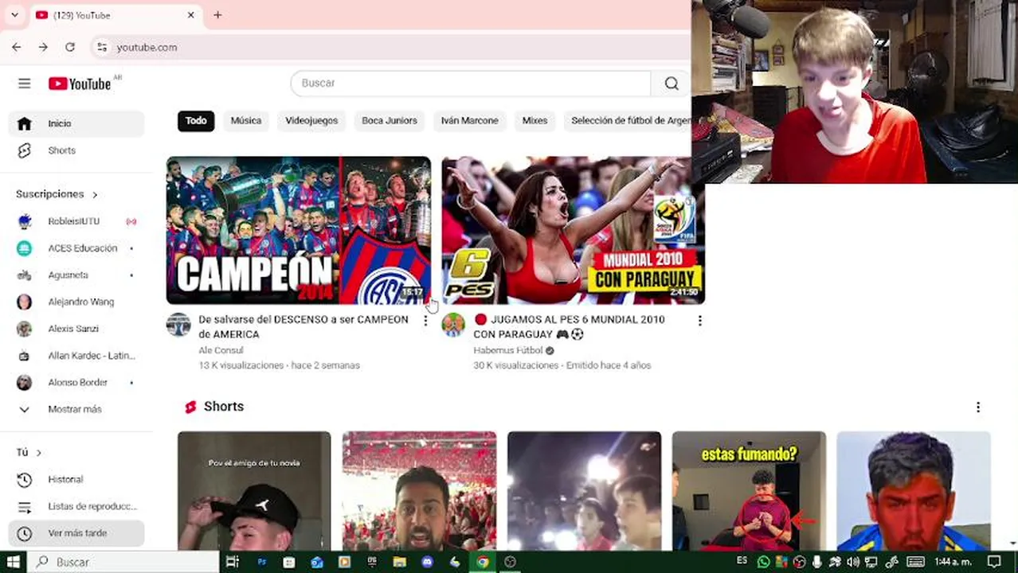Image resolution: width=1018 pixels, height=573 pixels.
Task: Click the search magnifier button
Action: tap(671, 84)
